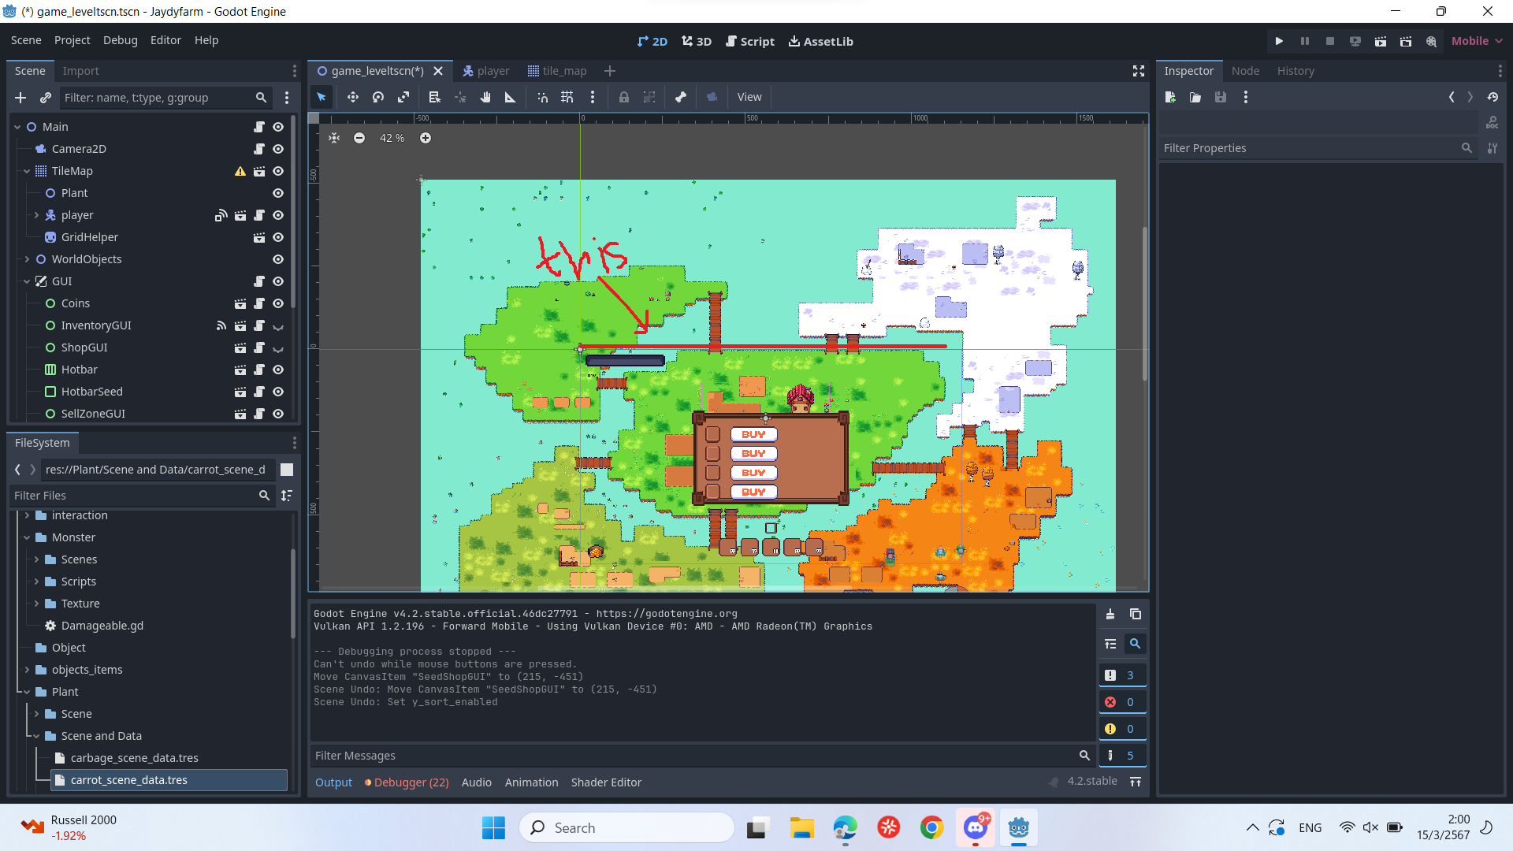1513x851 pixels.
Task: Run the current scene clapper icon
Action: click(x=1380, y=41)
